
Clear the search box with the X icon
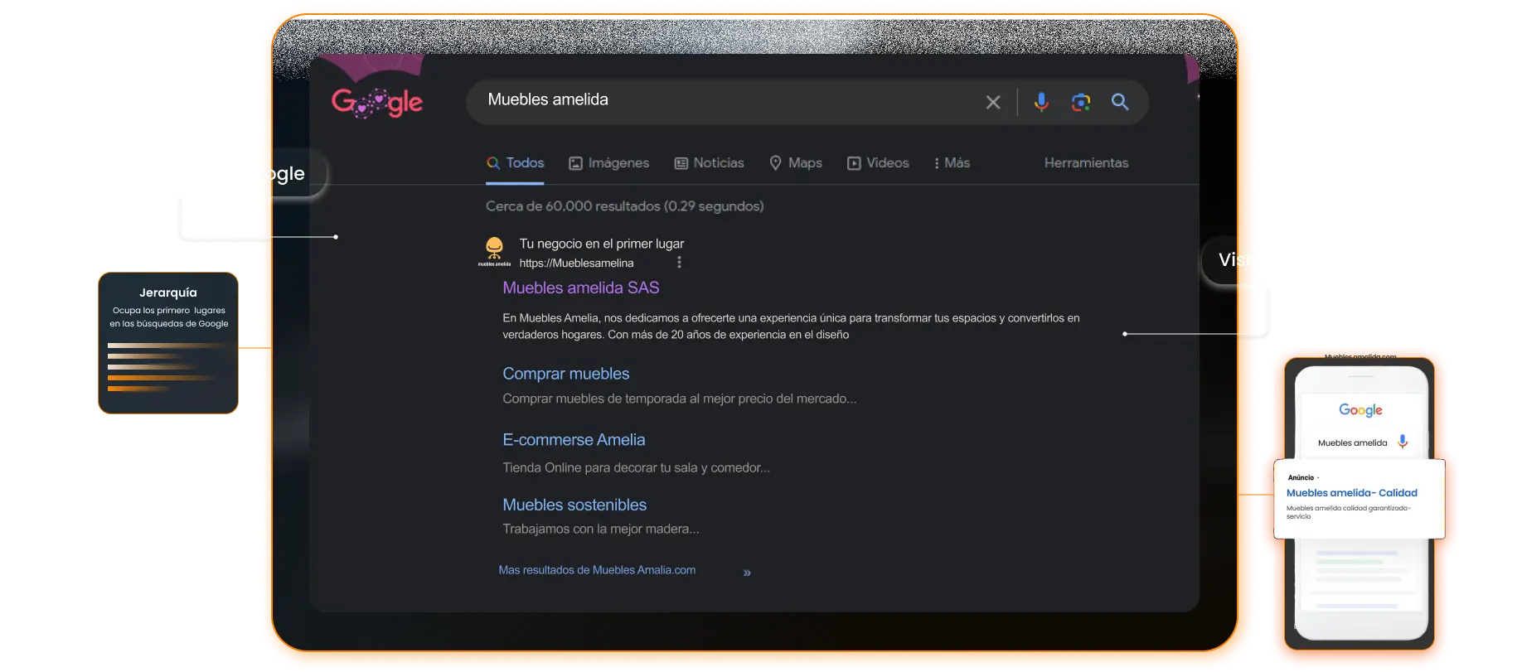(x=992, y=102)
